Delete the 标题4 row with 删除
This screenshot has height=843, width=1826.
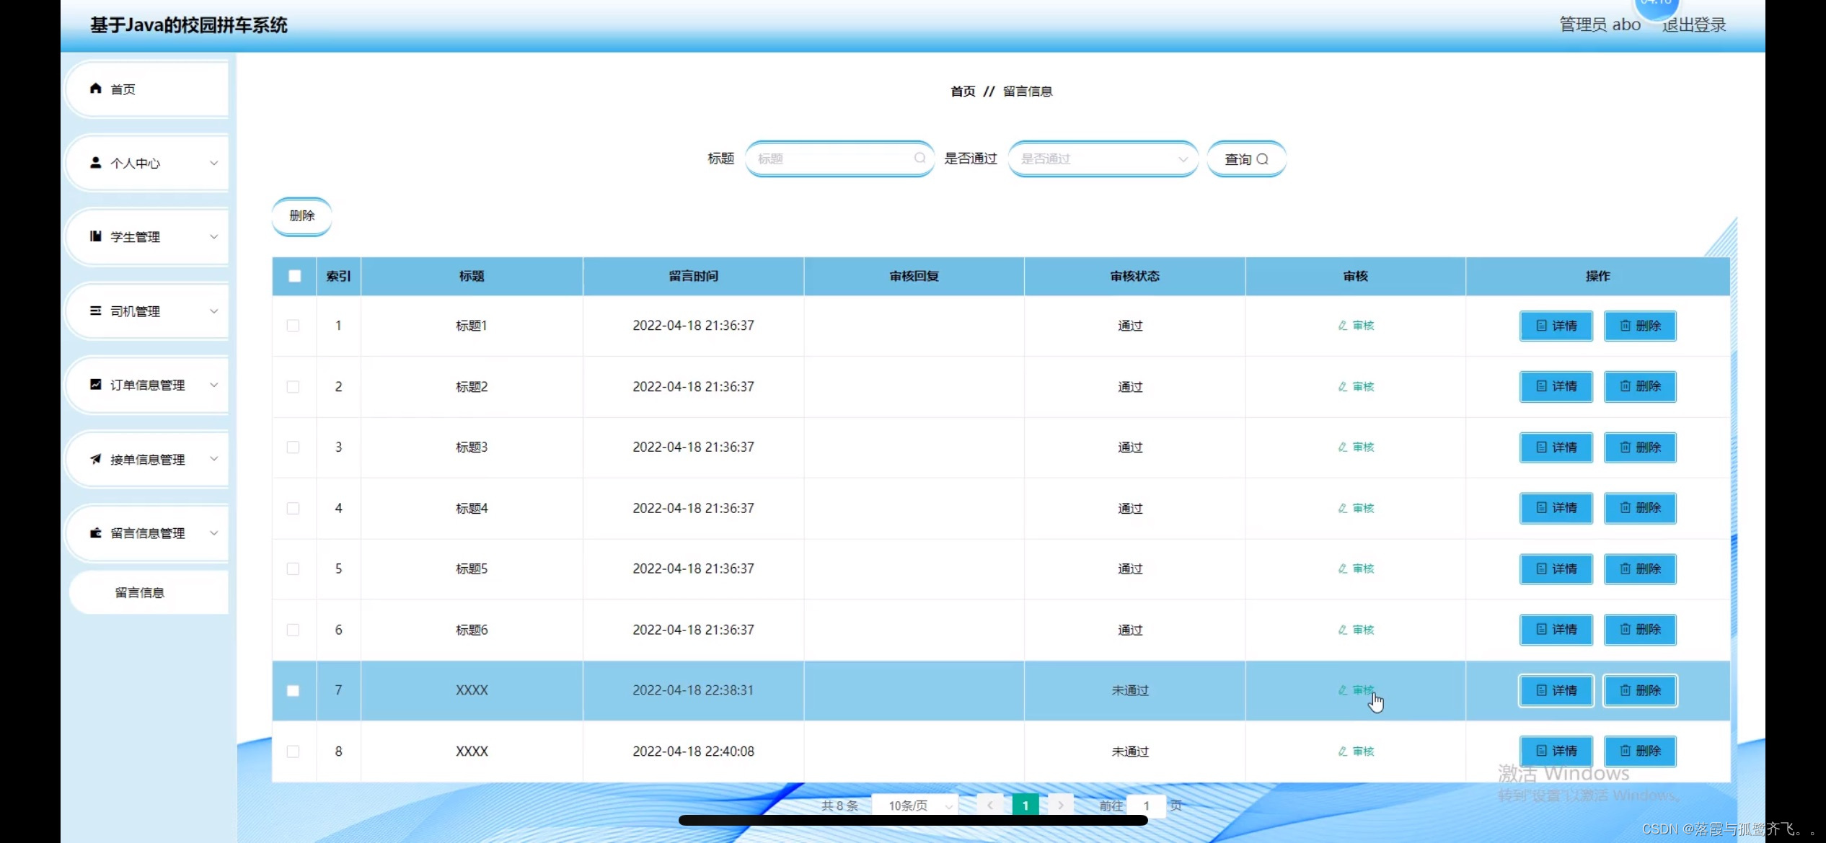click(x=1640, y=508)
